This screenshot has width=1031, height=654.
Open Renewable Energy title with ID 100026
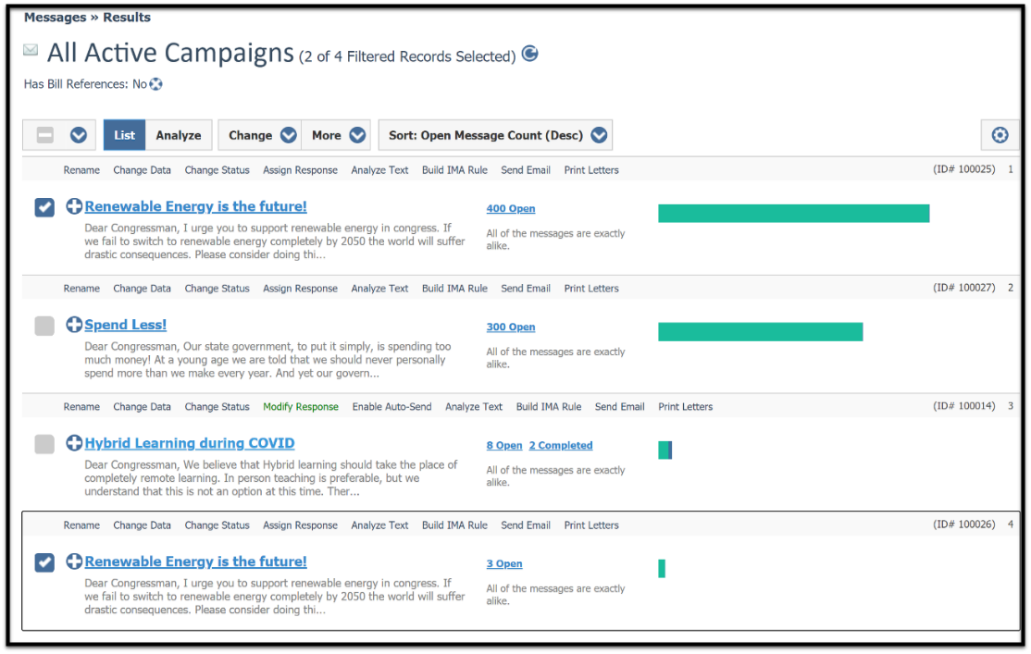[195, 561]
